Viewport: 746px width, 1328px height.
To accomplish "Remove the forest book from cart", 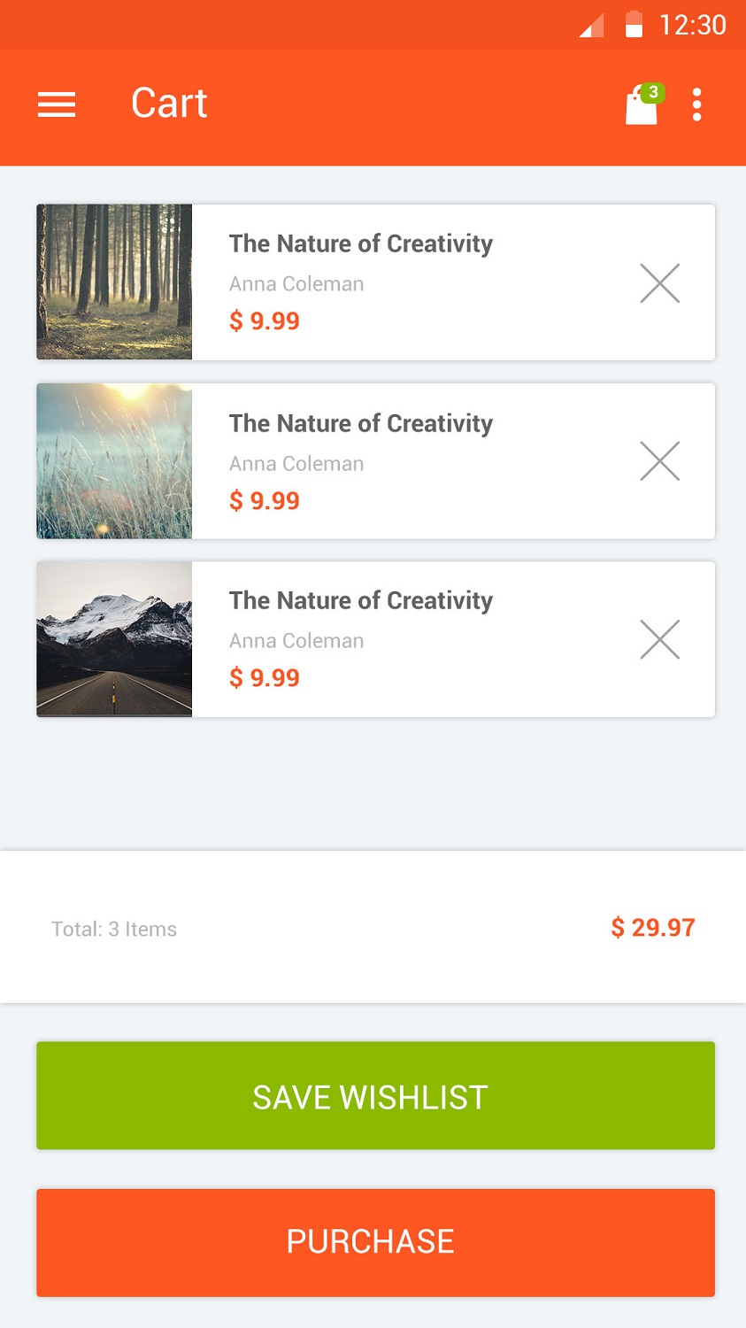I will (x=659, y=283).
